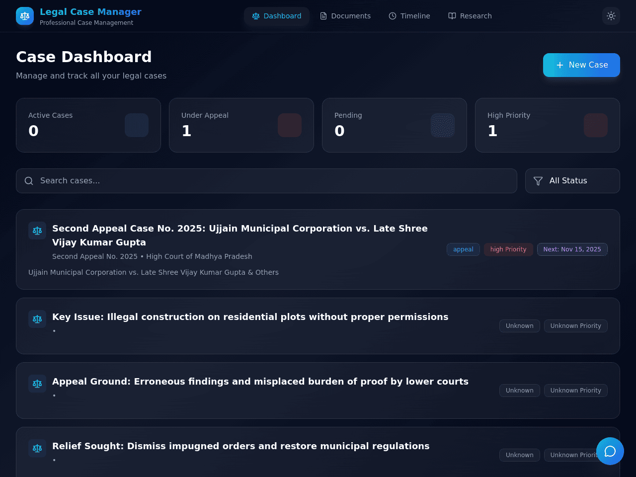
Task: Click Unknown badge on Key Issue case
Action: (520, 326)
